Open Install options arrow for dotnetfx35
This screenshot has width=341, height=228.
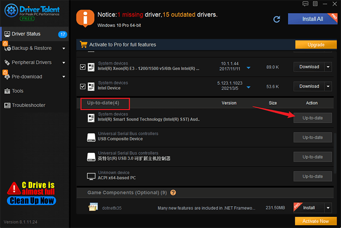(328, 208)
